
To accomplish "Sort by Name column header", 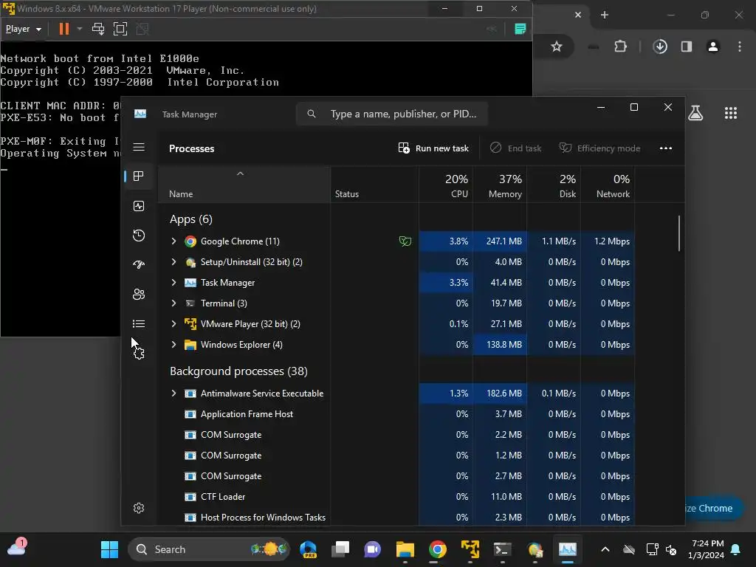I will click(244, 185).
